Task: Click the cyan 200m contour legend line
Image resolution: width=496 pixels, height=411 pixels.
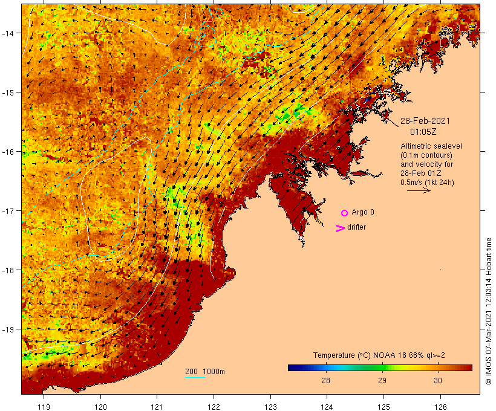Action: pyautogui.click(x=195, y=377)
